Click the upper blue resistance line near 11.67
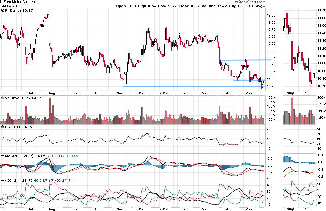326x211 pixels. [245, 60]
